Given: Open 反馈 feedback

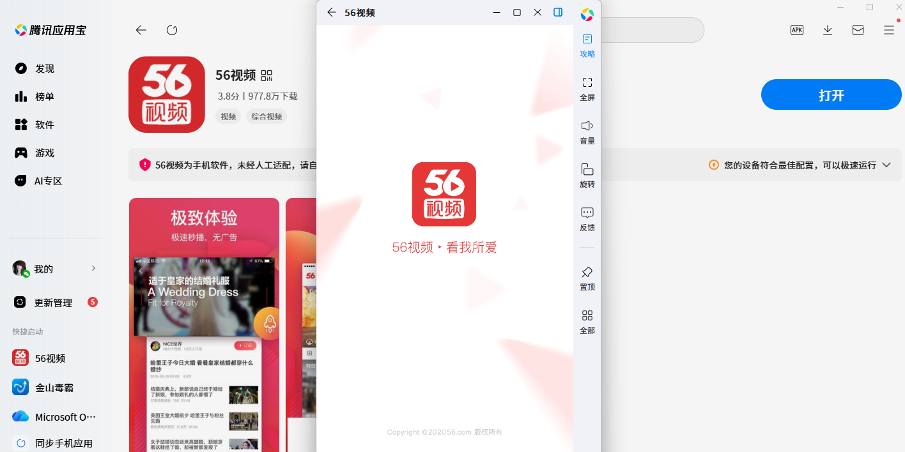Looking at the screenshot, I should click(x=587, y=219).
